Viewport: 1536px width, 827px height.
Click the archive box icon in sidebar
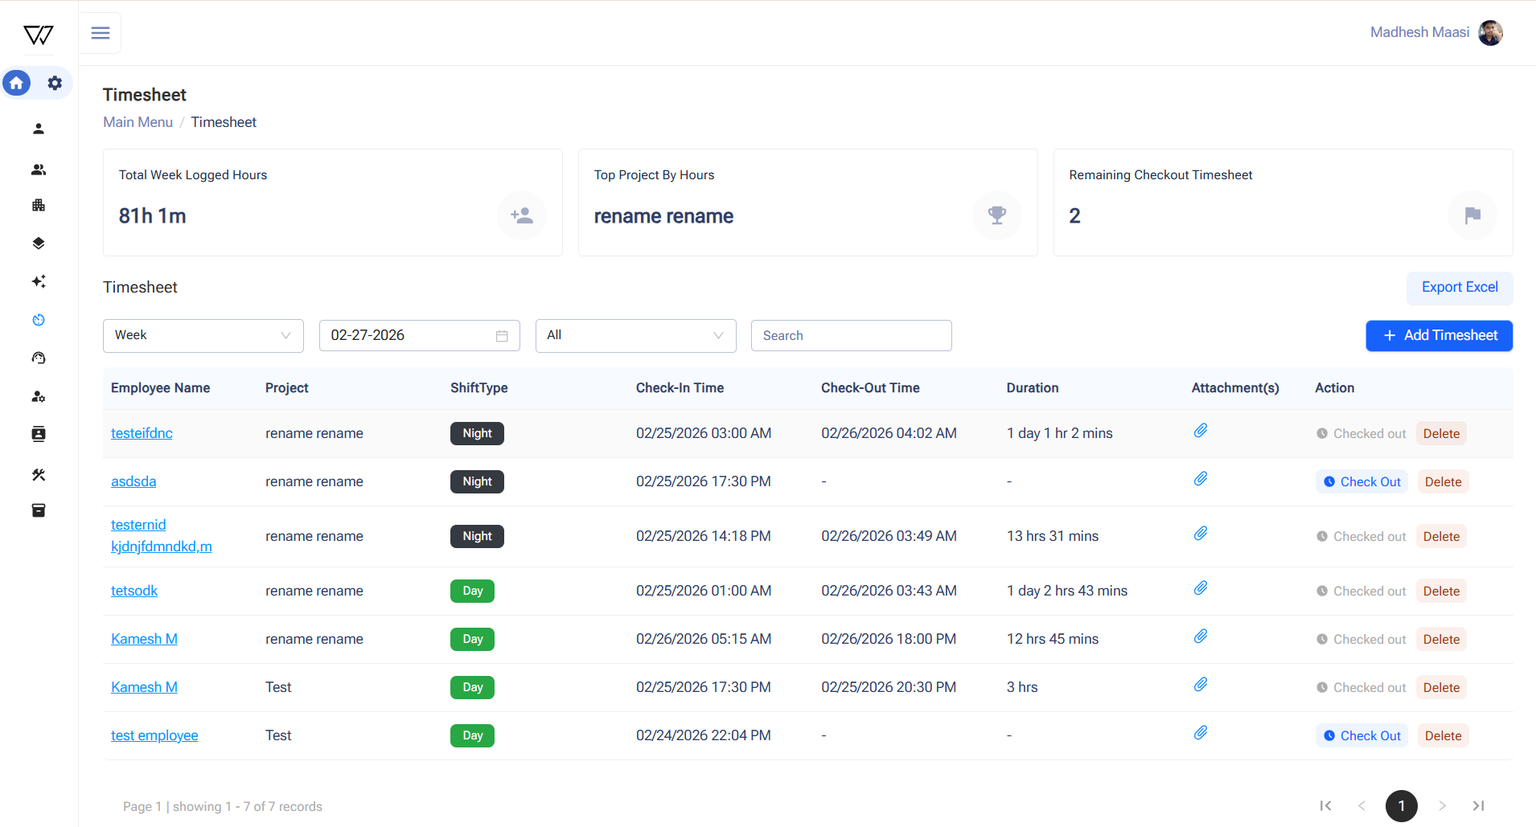pos(38,510)
